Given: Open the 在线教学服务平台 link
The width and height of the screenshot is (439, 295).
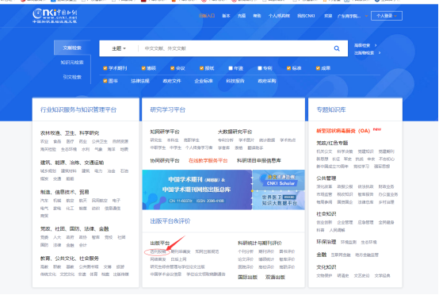Looking at the screenshot, I should click(x=208, y=160).
